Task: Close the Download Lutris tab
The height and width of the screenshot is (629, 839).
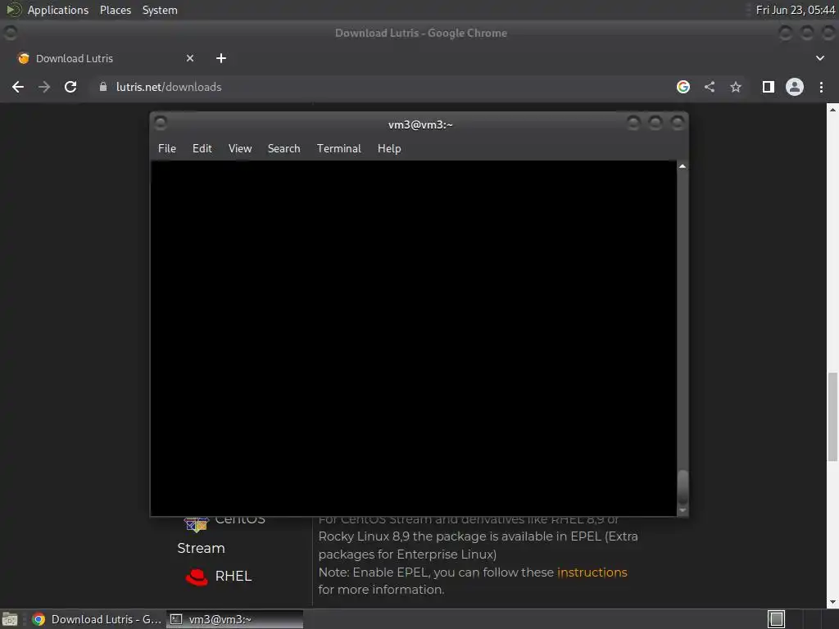Action: tap(190, 58)
